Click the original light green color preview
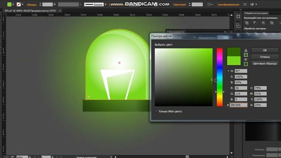The image size is (281, 158). [234, 61]
